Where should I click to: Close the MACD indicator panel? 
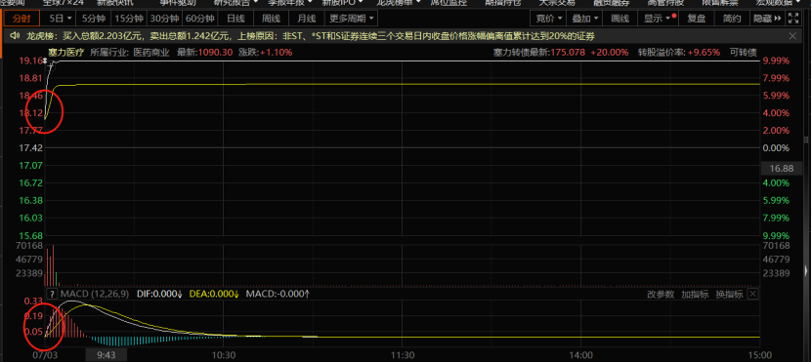click(752, 295)
